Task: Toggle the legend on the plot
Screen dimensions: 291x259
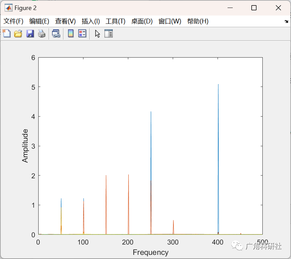Action: 81,33
